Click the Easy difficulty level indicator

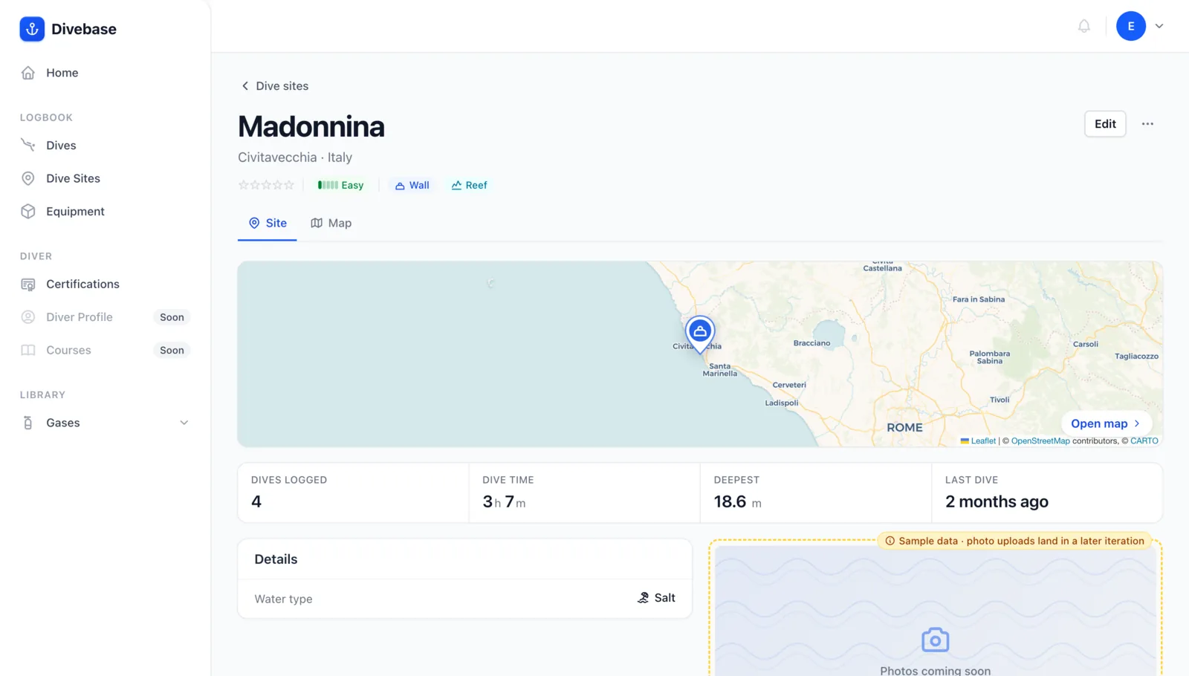tap(341, 185)
